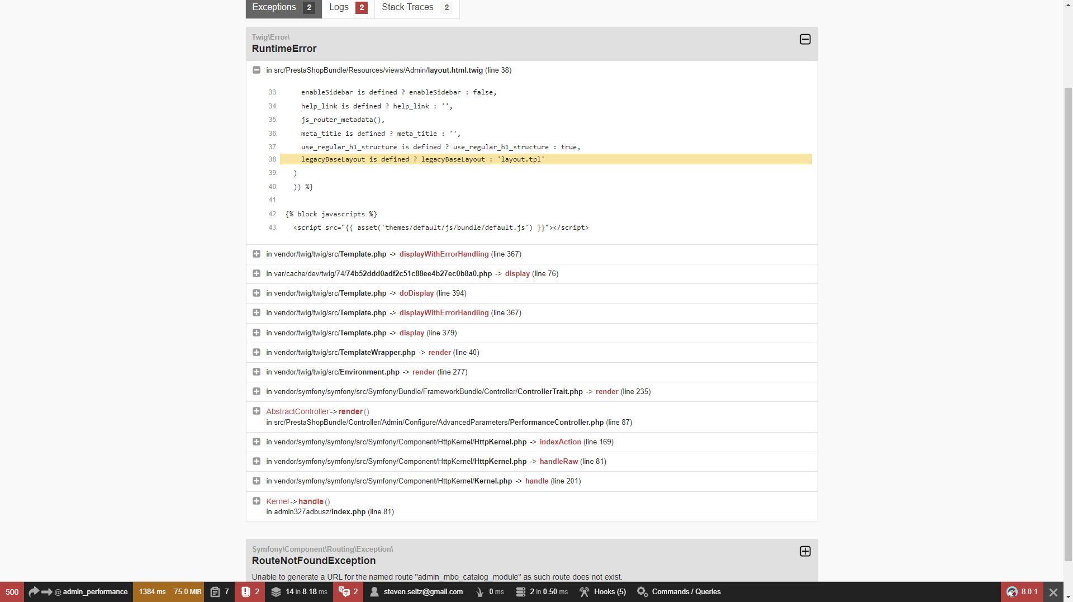
Task: Expand the HttpKernel.php handleRaw trace
Action: [257, 461]
